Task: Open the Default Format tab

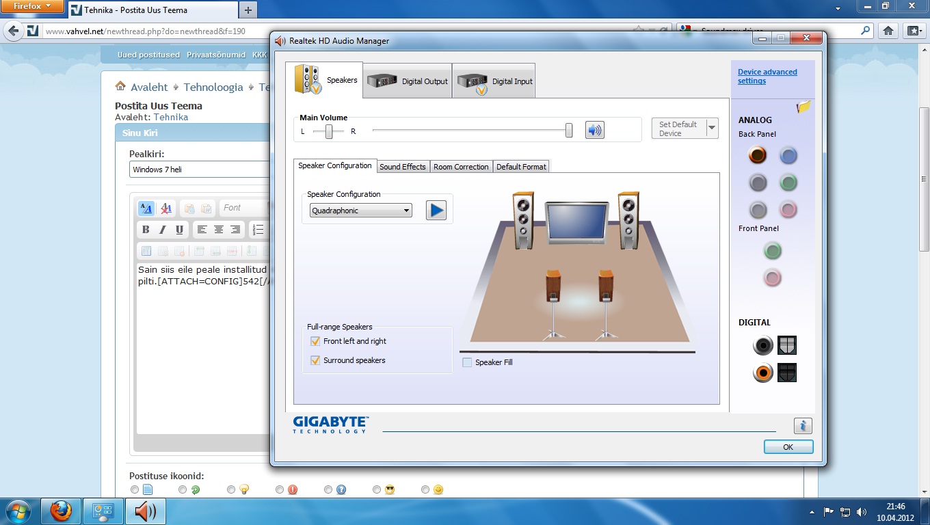Action: pyautogui.click(x=521, y=167)
